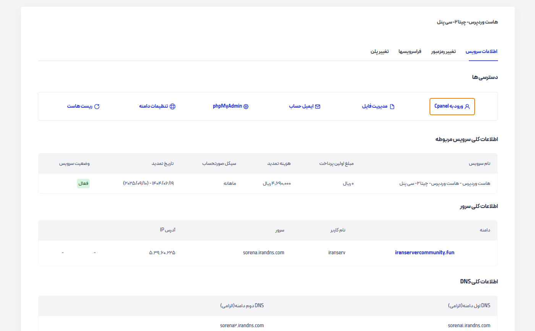The height and width of the screenshot is (331, 535).
Task: Click the green فعال status badge
Action: (83, 183)
